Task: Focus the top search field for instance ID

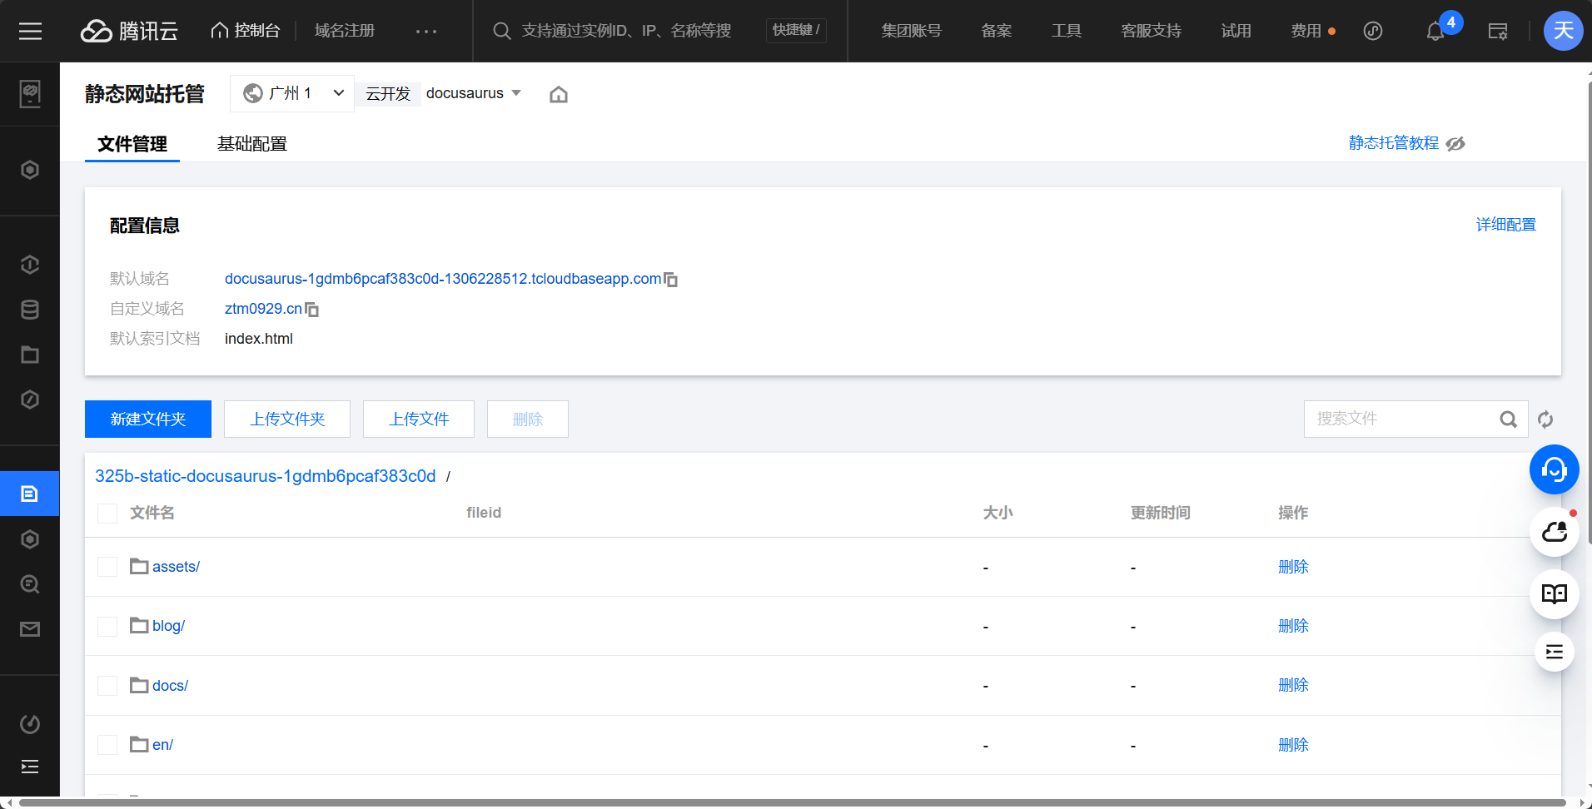Action: point(625,31)
